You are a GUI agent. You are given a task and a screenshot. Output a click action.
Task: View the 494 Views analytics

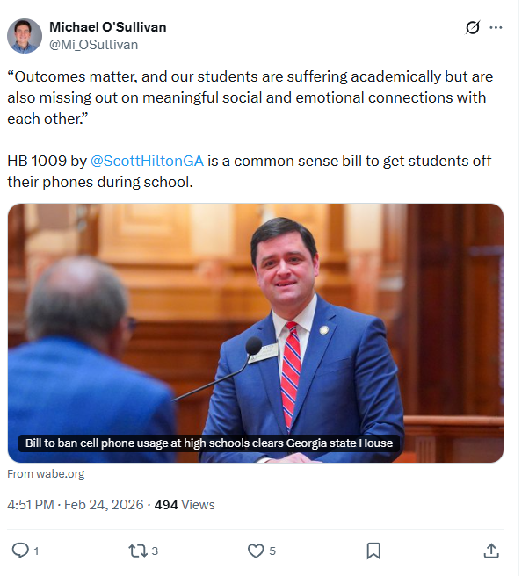tap(185, 505)
